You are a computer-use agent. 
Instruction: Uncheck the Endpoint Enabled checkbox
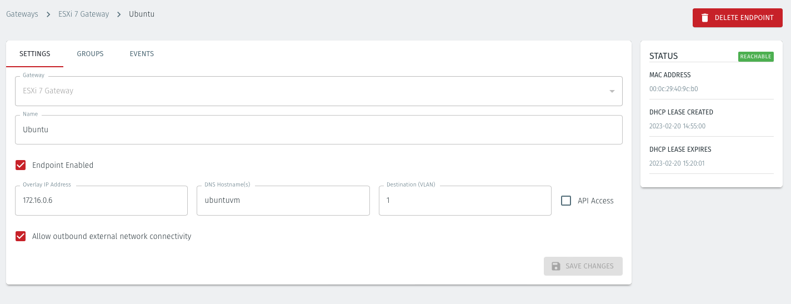tap(21, 165)
